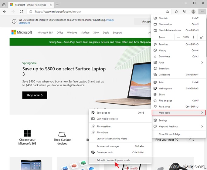Choose Web capture in the menu
The image size is (207, 170).
click(178, 88)
